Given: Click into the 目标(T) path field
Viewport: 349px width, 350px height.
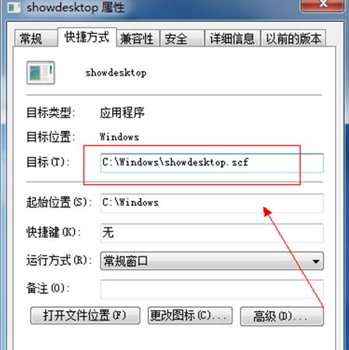Looking at the screenshot, I should (x=212, y=163).
